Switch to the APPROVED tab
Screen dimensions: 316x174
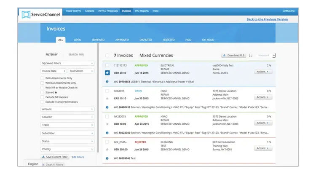(x=122, y=40)
